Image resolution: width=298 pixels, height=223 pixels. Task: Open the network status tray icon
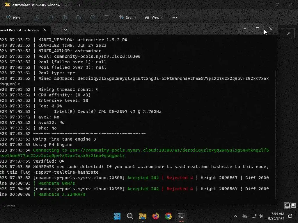point(254,216)
